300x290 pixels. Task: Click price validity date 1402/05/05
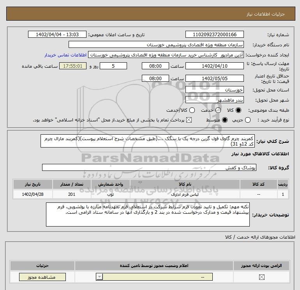pos(214,78)
